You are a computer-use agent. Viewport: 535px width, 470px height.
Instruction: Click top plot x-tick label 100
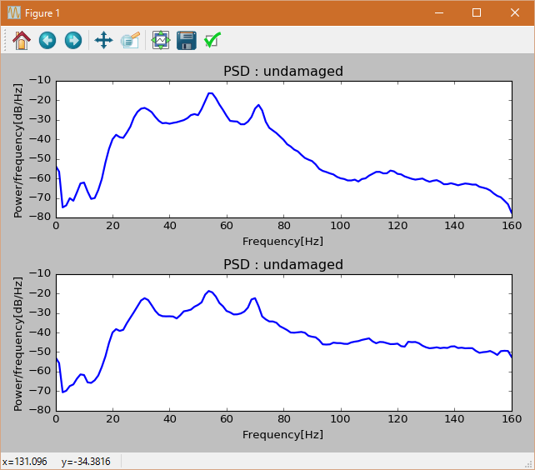click(340, 226)
